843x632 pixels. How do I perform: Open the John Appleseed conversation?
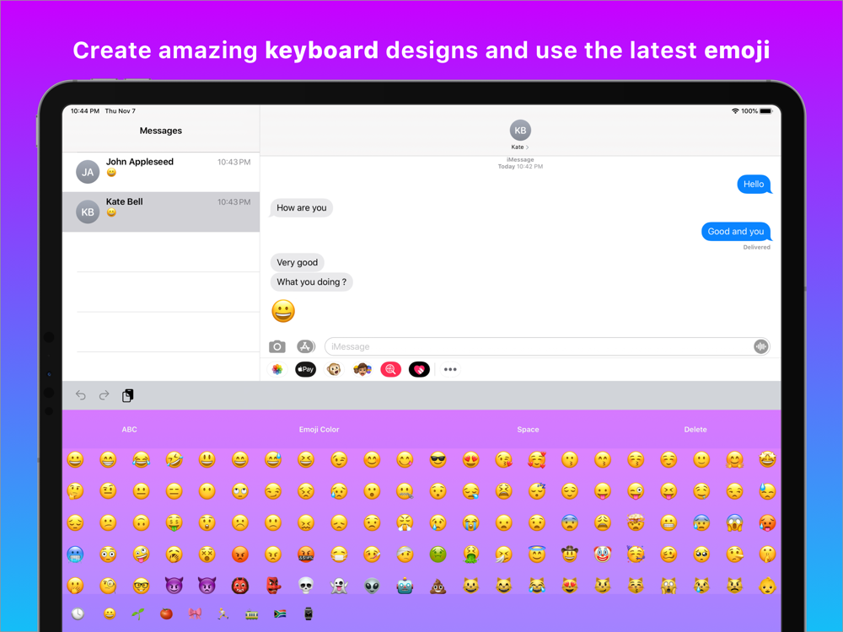tap(161, 172)
